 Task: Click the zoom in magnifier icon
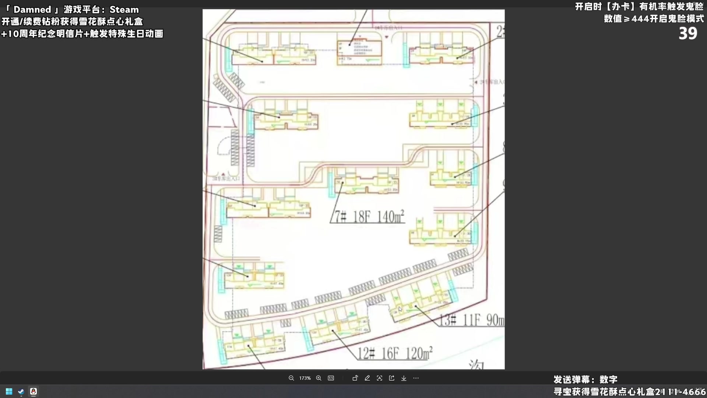point(319,378)
